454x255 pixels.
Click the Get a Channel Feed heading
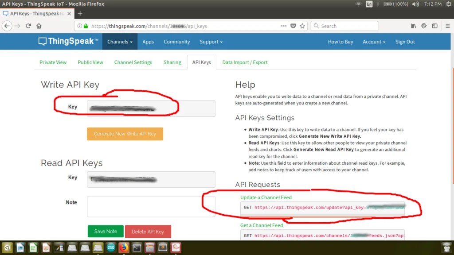262,225
